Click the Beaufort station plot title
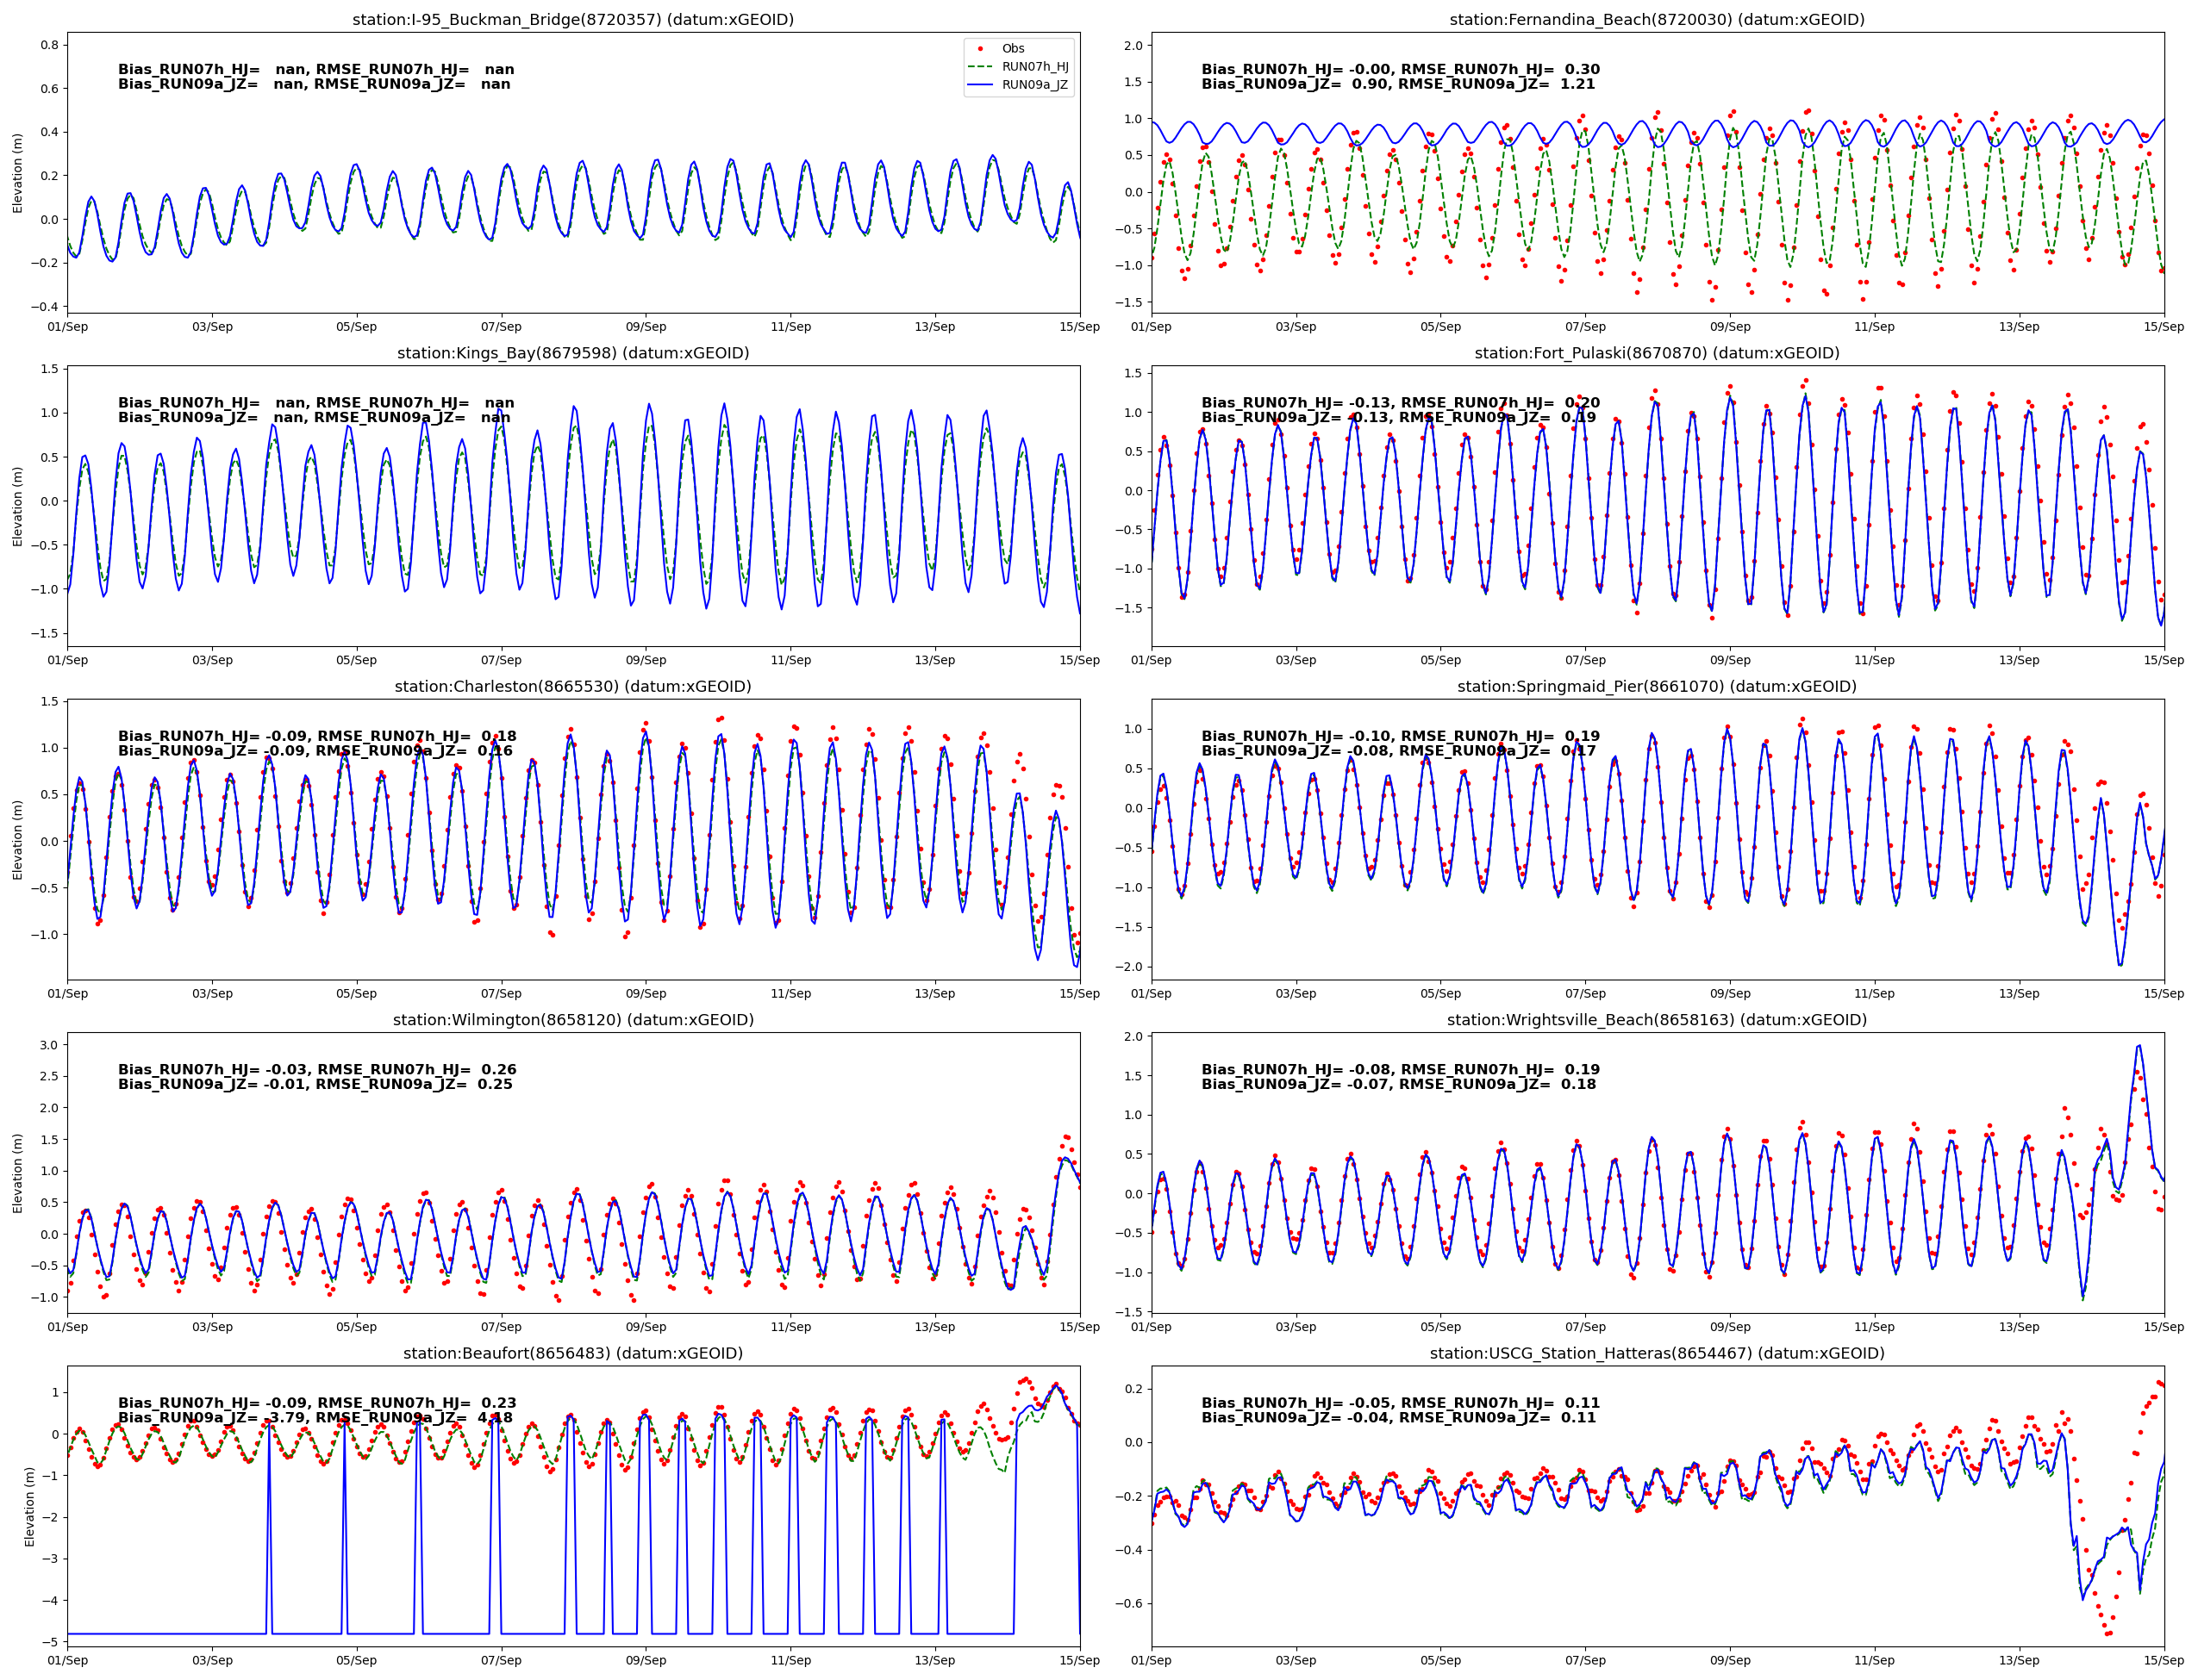The image size is (2198, 1680). pyautogui.click(x=572, y=1353)
